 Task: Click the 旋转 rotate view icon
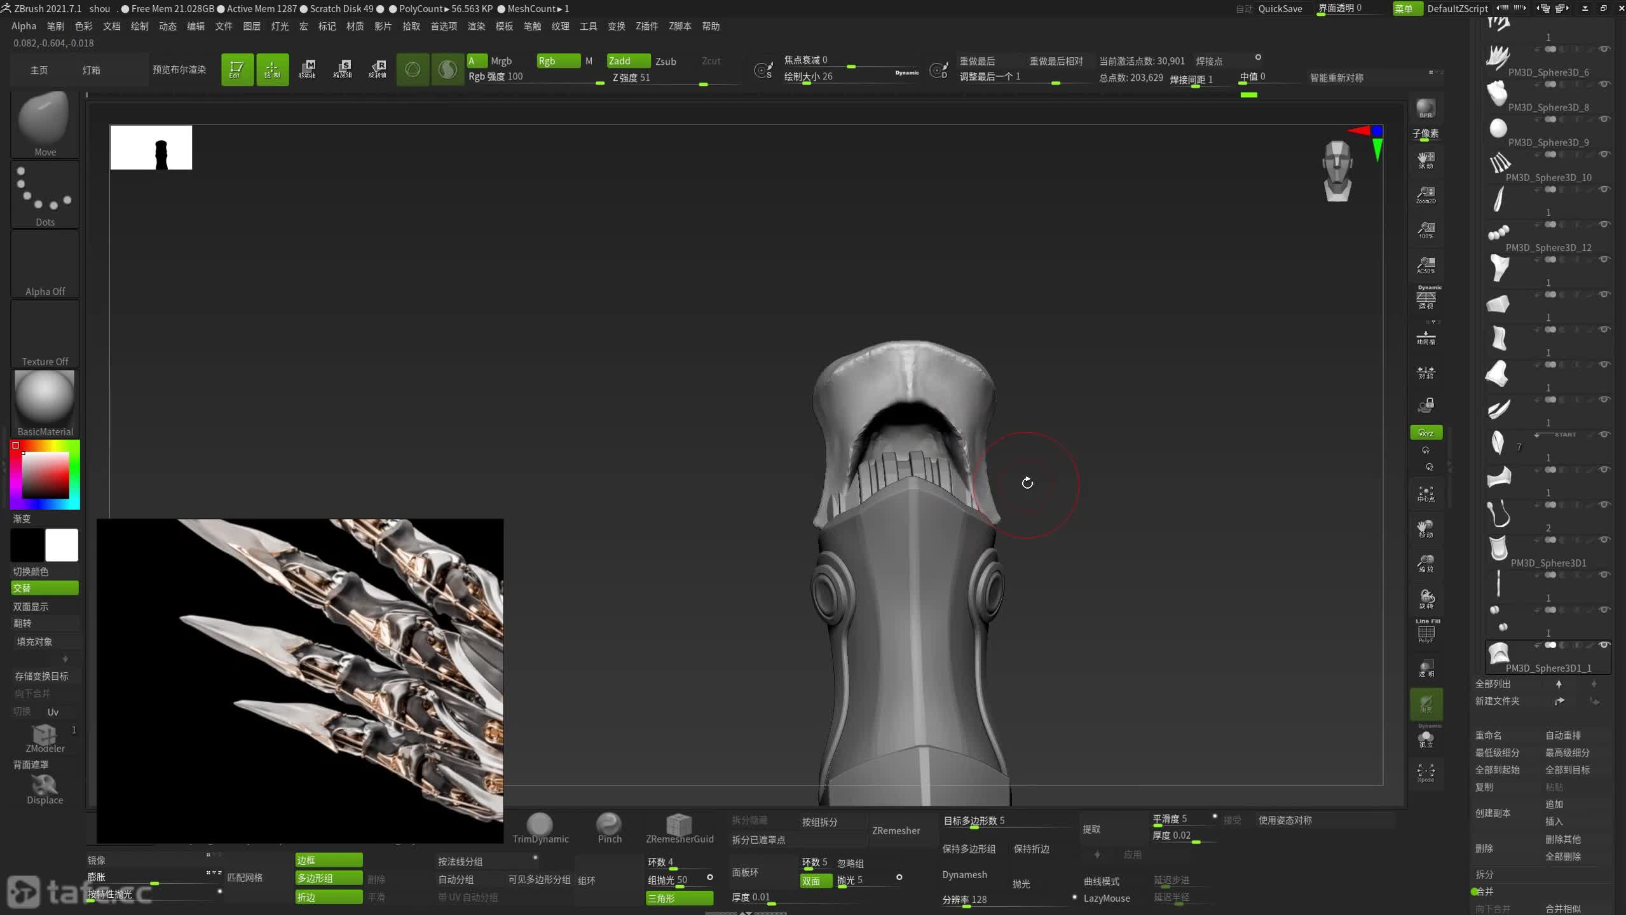point(1426,599)
